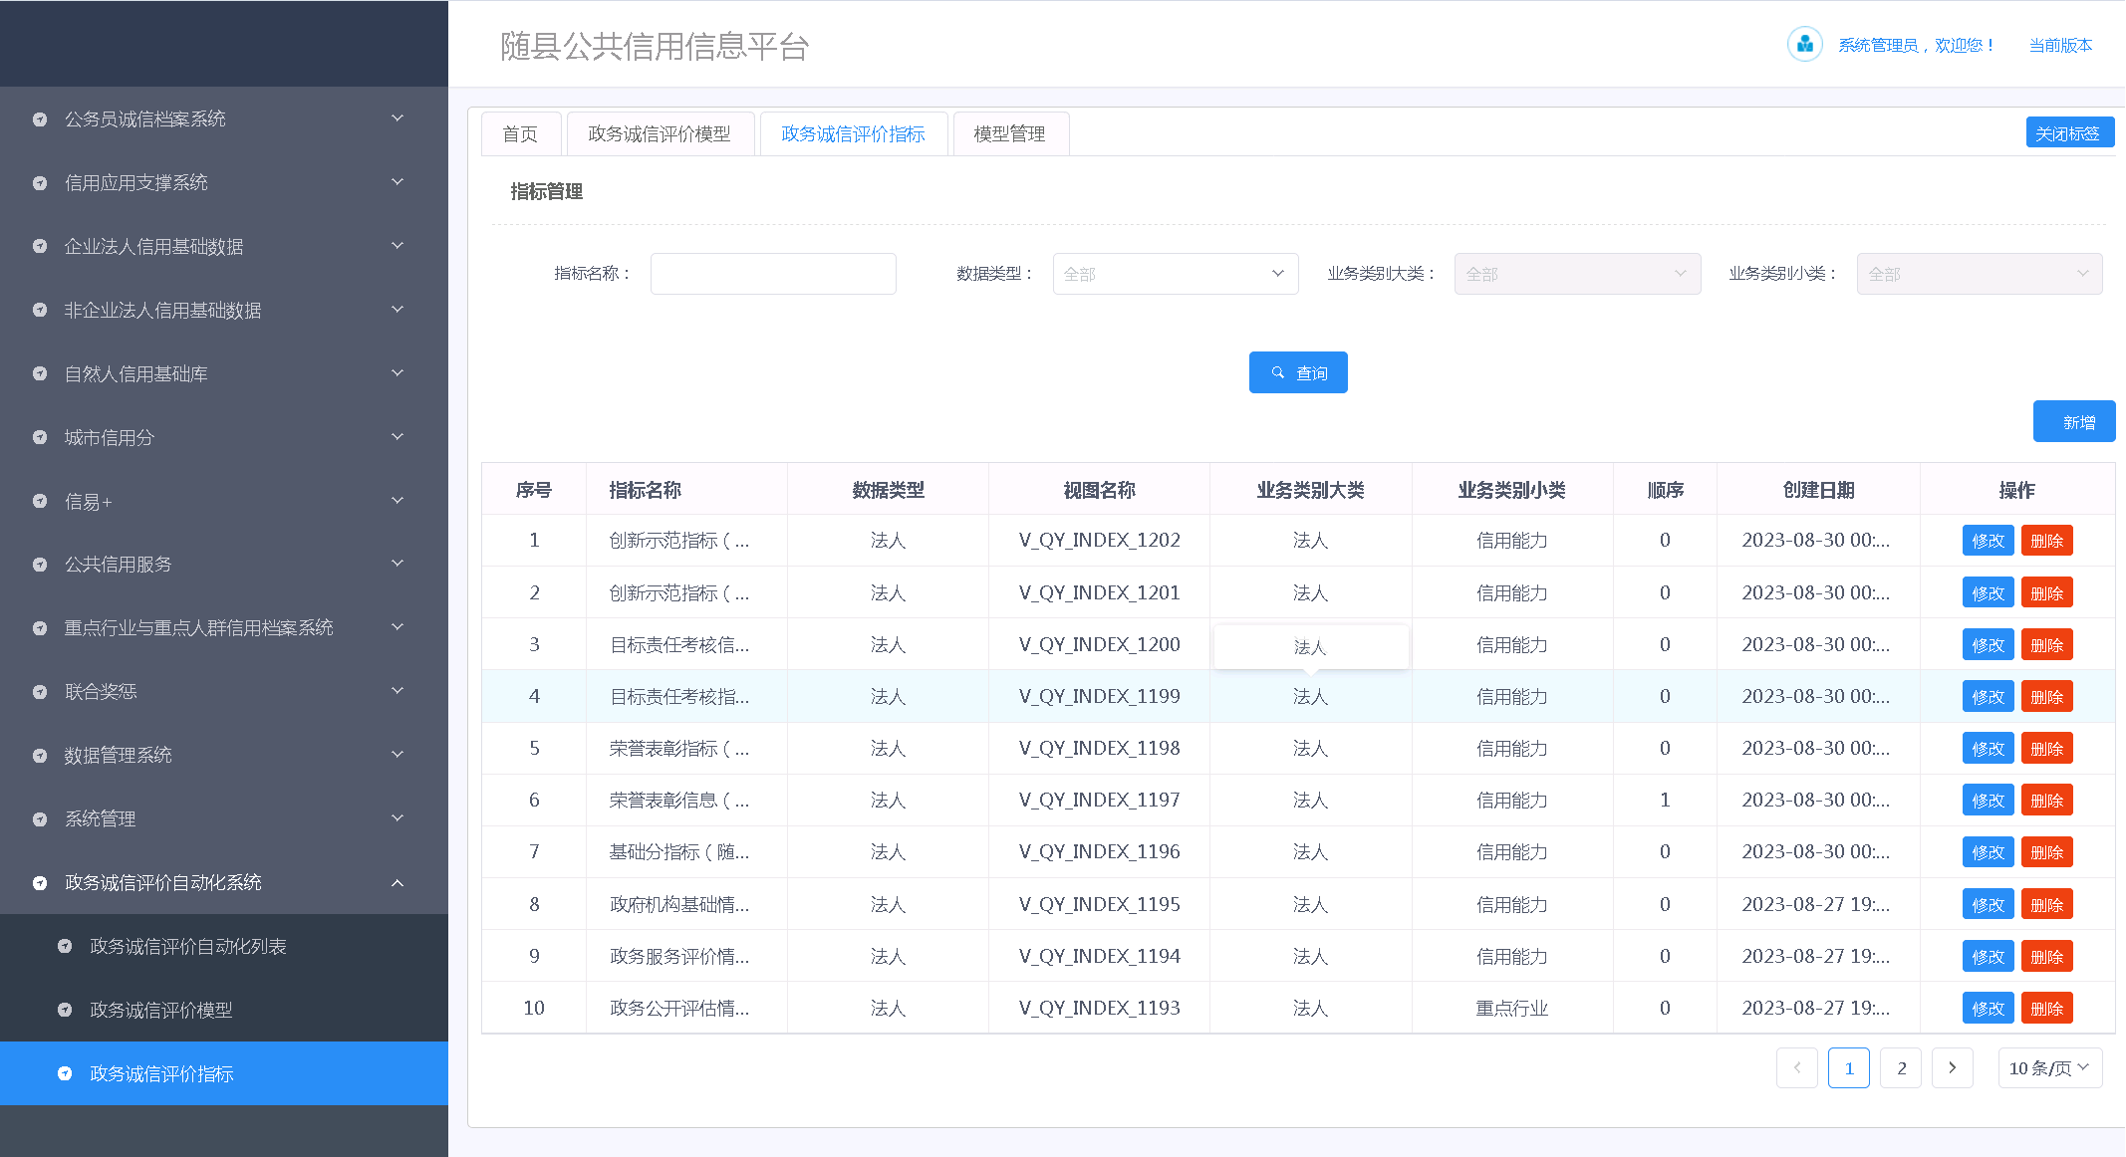Click the bullet icon beside 联合奖惩
The image size is (2126, 1157).
tap(40, 692)
